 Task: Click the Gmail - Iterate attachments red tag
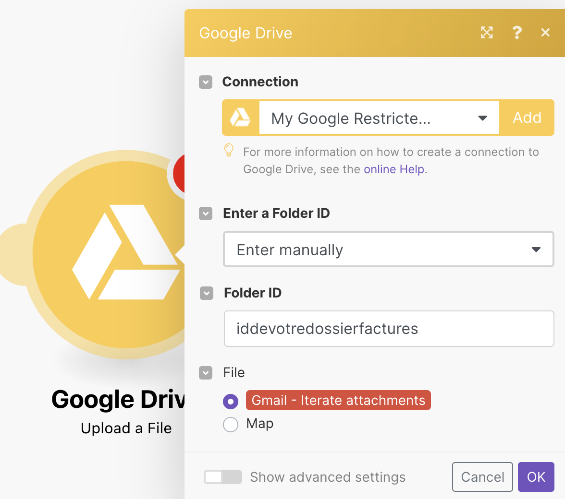click(338, 400)
